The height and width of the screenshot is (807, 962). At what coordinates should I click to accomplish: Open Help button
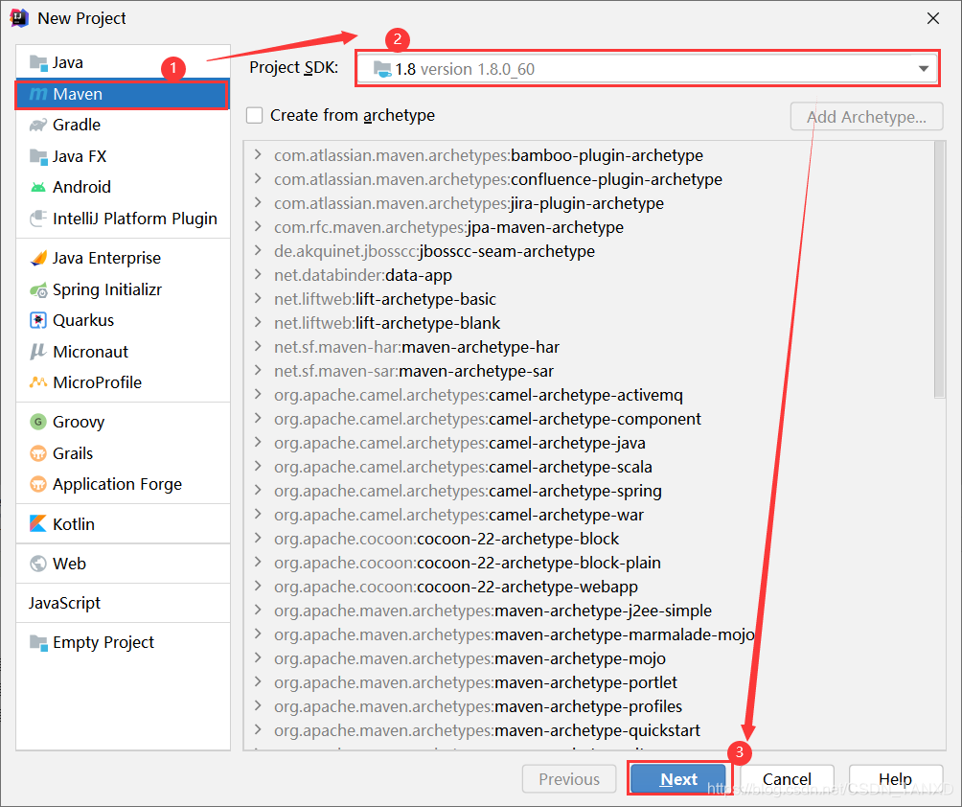pyautogui.click(x=895, y=779)
